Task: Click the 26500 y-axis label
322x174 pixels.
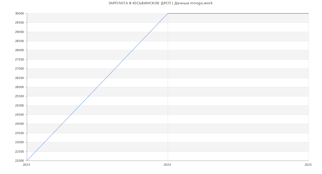Action: coord(19,78)
